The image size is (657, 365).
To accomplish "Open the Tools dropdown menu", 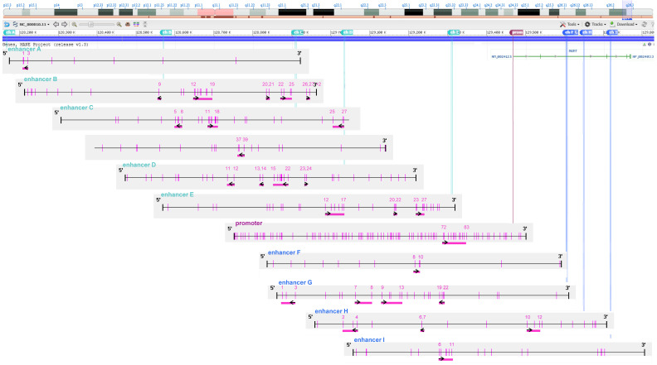I will 569,24.
